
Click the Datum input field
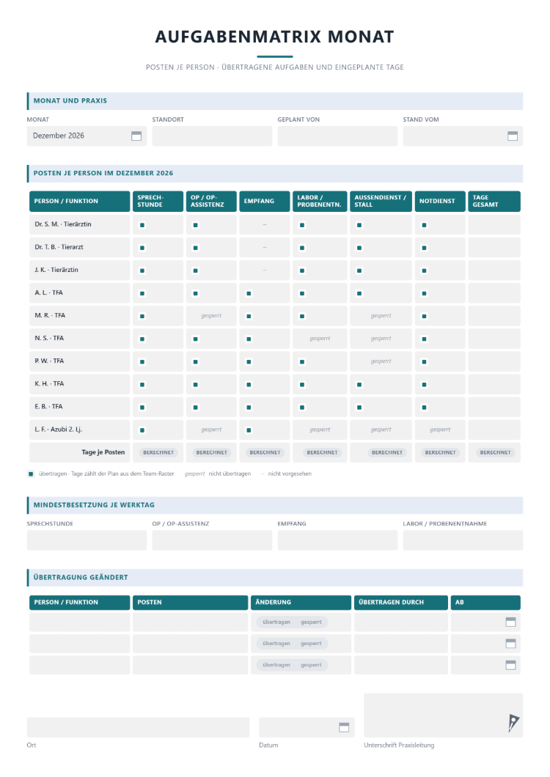tap(307, 727)
